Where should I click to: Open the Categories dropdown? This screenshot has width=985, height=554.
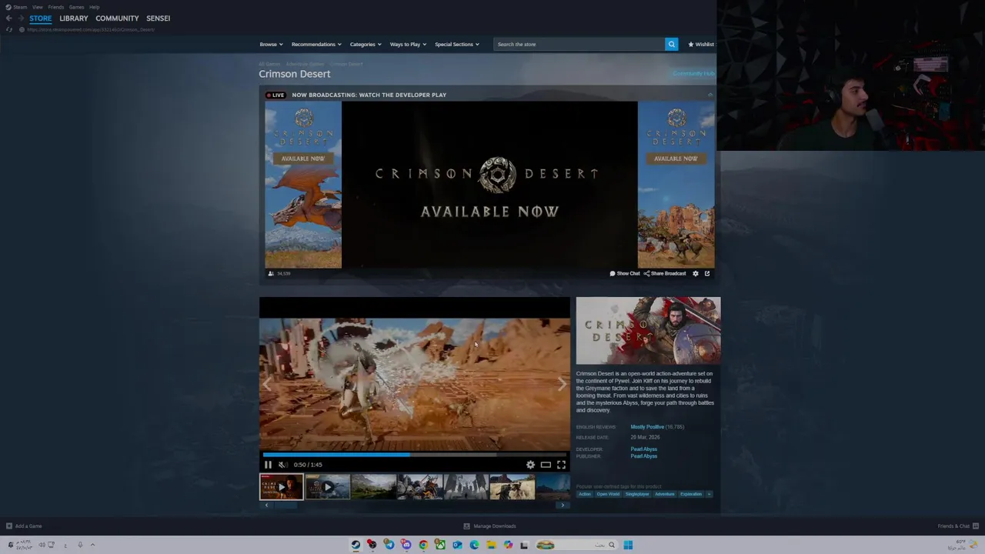(366, 44)
